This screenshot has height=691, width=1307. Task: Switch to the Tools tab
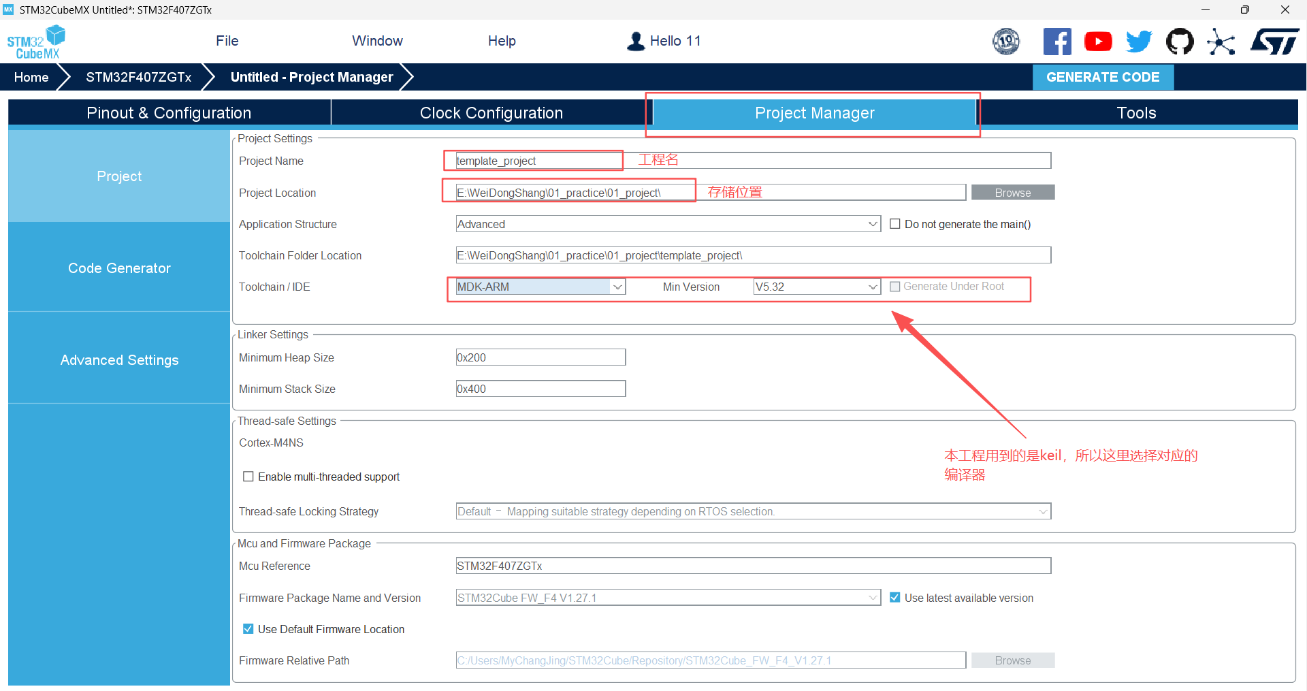pyautogui.click(x=1137, y=113)
